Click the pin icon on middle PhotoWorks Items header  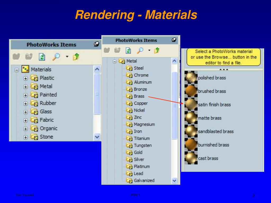(x=174, y=40)
